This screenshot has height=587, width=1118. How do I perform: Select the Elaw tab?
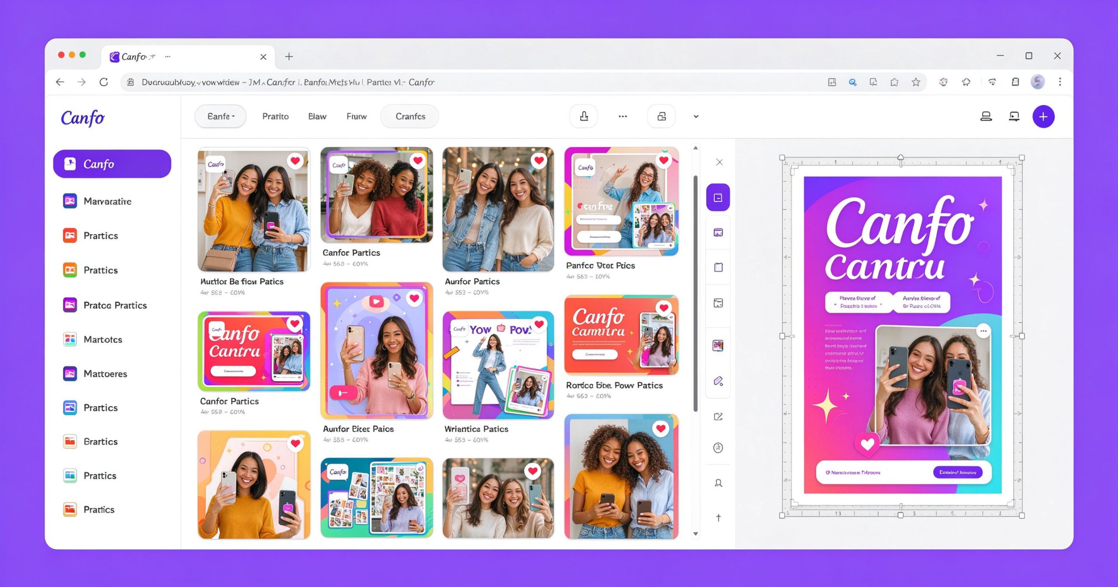(x=317, y=117)
